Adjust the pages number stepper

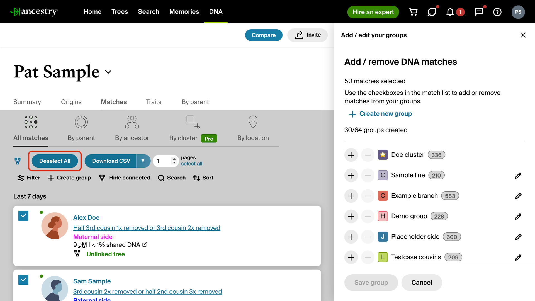click(x=174, y=161)
